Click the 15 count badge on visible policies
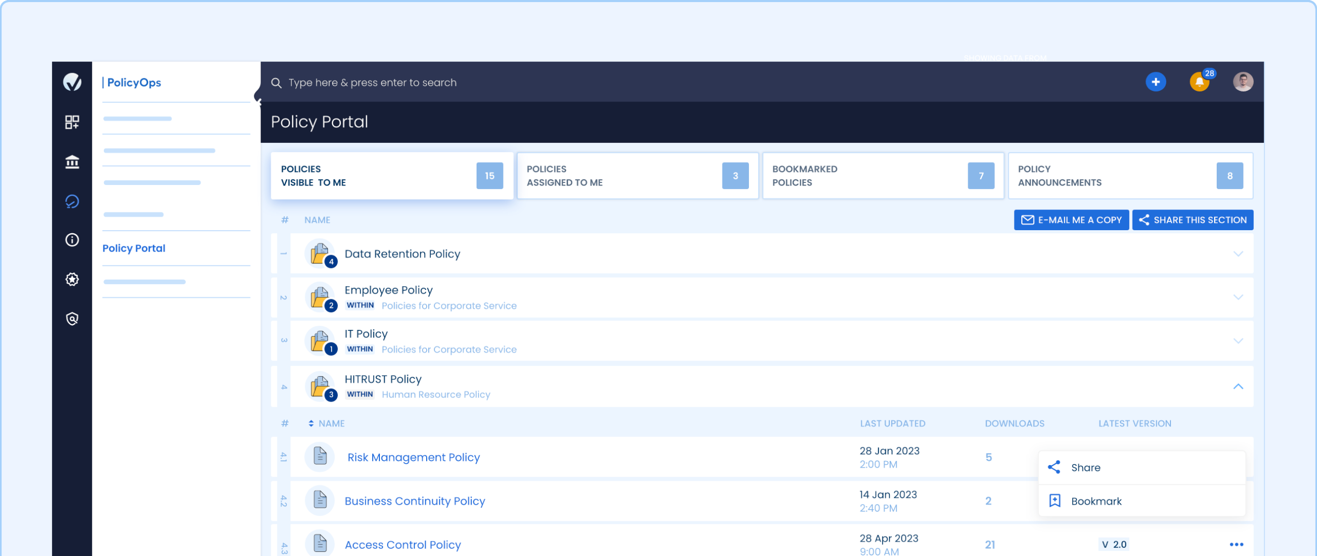 pyautogui.click(x=489, y=176)
